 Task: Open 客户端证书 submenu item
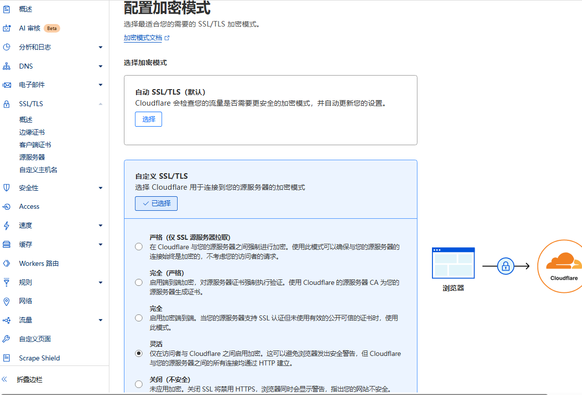coord(35,145)
